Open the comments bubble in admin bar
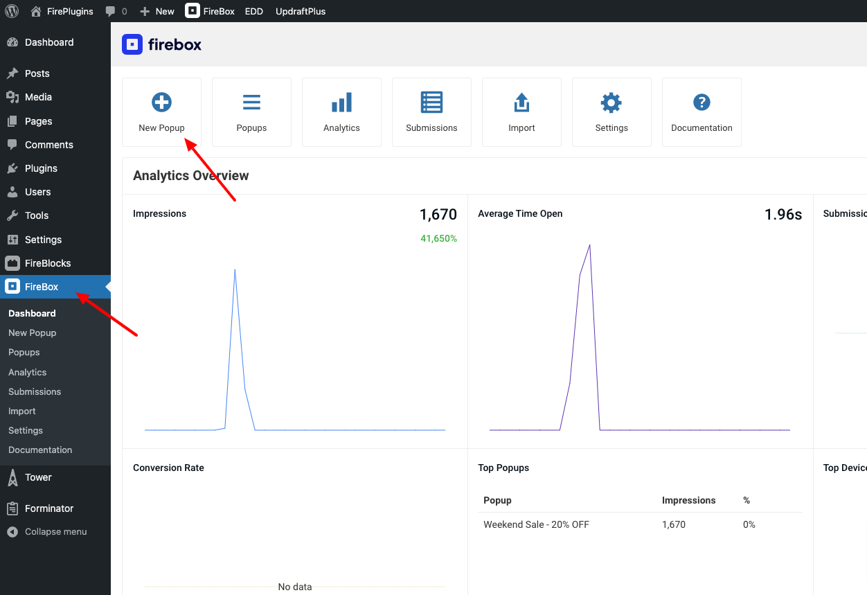The width and height of the screenshot is (867, 595). click(116, 11)
